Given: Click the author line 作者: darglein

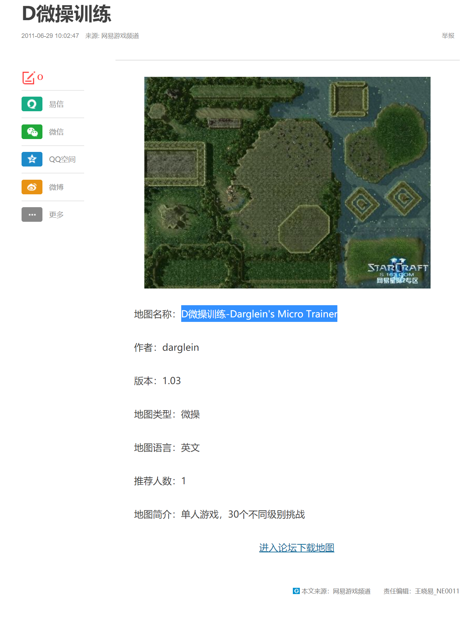Looking at the screenshot, I should tap(167, 347).
